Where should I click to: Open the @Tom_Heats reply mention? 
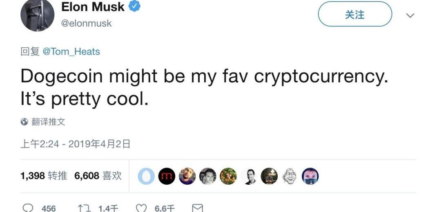pos(71,52)
